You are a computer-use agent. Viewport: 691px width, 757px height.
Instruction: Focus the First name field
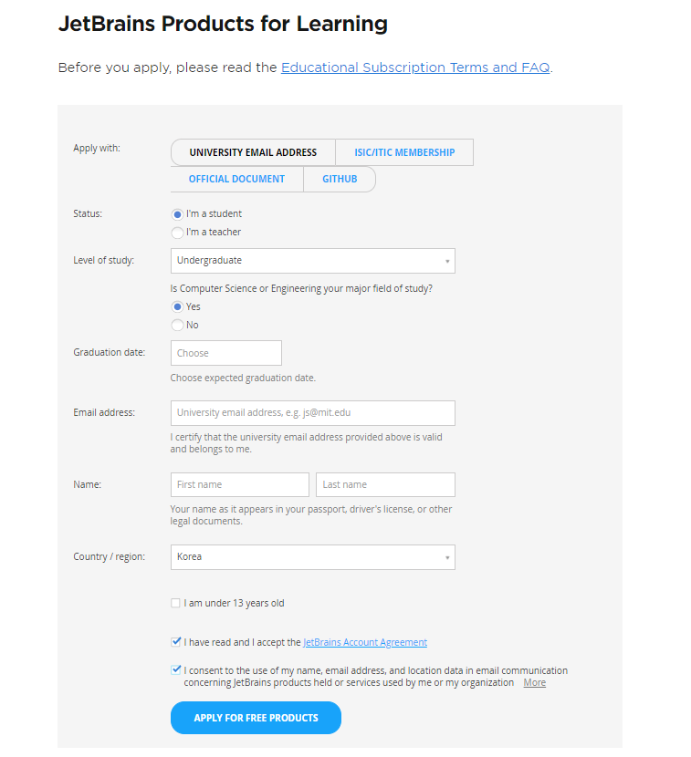point(240,484)
